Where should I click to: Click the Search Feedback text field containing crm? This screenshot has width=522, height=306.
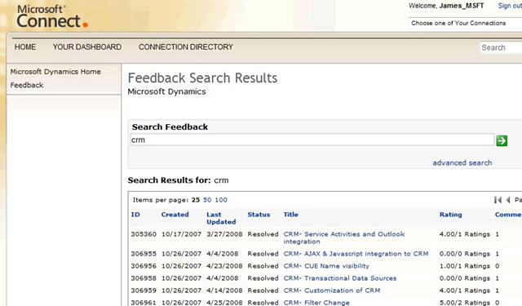(x=312, y=140)
